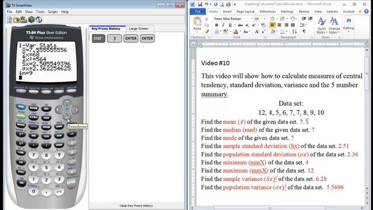This screenshot has height=210, width=373.
Task: Click the Cut scissors icon in Clipboard group
Action: 206,19
